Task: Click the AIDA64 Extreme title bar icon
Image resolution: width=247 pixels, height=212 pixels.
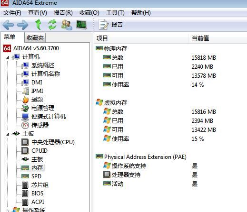Action: (x=5, y=3)
